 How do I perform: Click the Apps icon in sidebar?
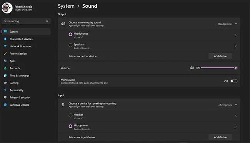tap(5, 61)
